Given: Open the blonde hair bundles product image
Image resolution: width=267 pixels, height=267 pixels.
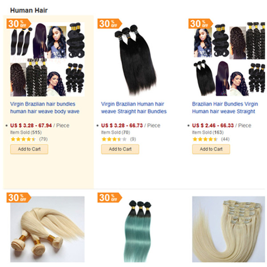Looking at the screenshot, I should point(47,229).
